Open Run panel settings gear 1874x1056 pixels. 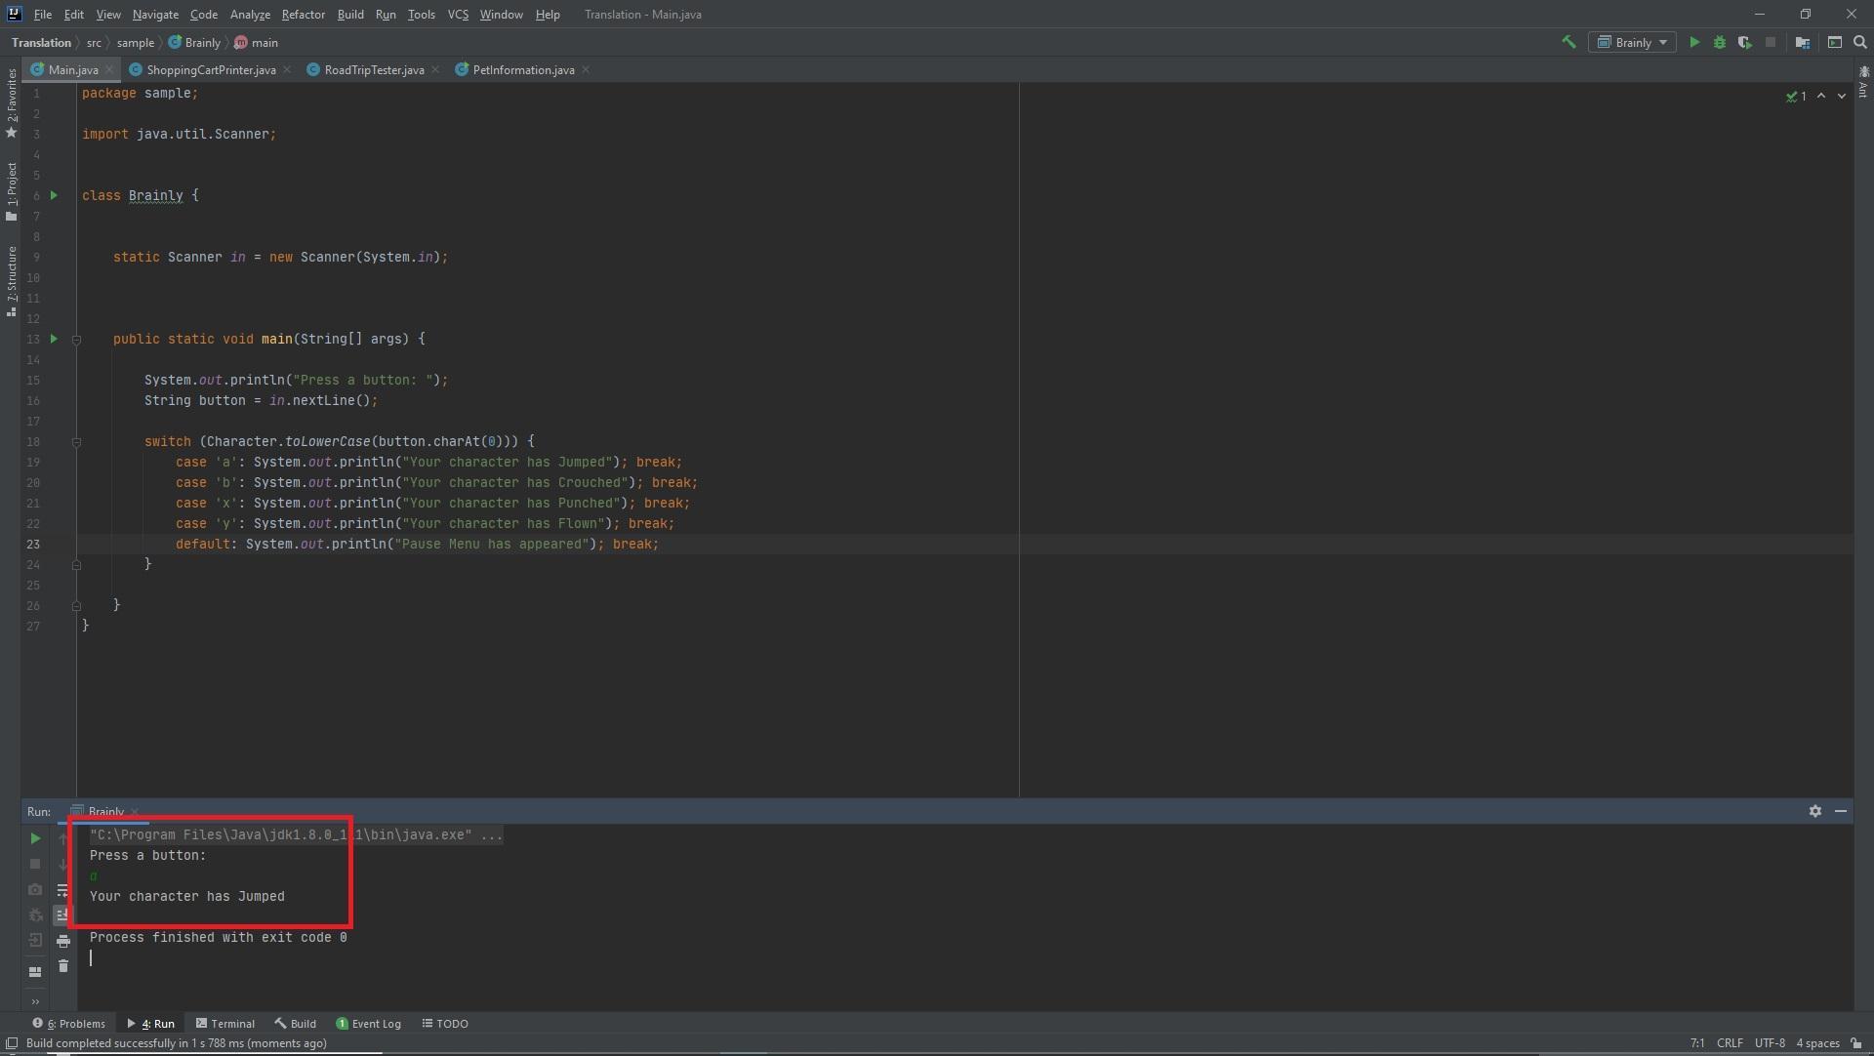1814,811
